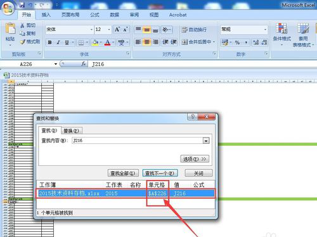
Task: Click the Conditional Formatting icon
Action: coord(281,29)
